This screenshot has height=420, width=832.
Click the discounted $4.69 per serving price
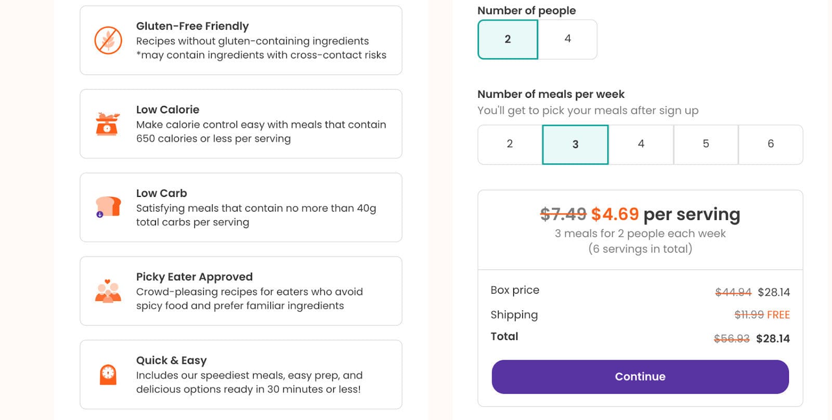[x=615, y=214]
